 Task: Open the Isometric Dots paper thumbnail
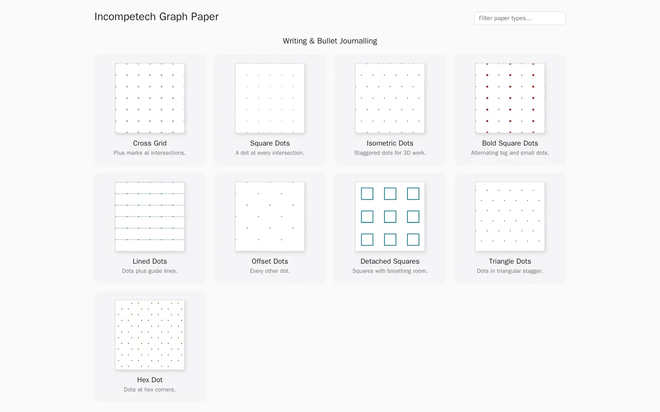tap(390, 98)
